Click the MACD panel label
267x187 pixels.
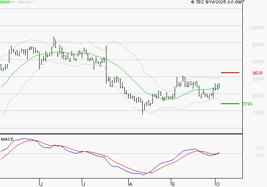7,139
